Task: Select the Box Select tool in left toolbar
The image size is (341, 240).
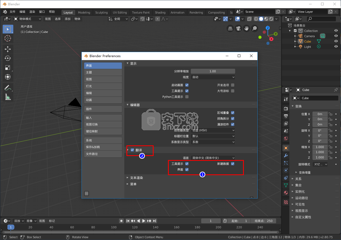Action: [x=8, y=29]
